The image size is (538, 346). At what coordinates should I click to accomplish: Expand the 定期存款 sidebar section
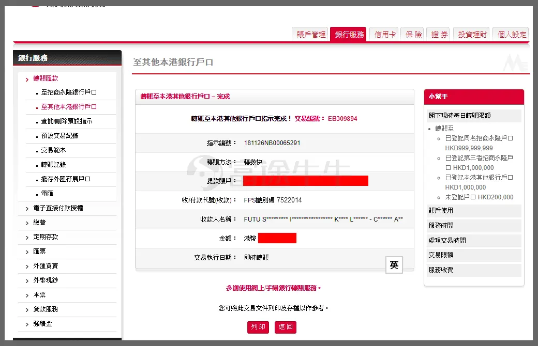coord(46,237)
